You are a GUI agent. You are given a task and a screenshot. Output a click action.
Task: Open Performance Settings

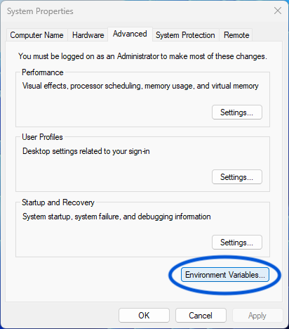pyautogui.click(x=237, y=112)
